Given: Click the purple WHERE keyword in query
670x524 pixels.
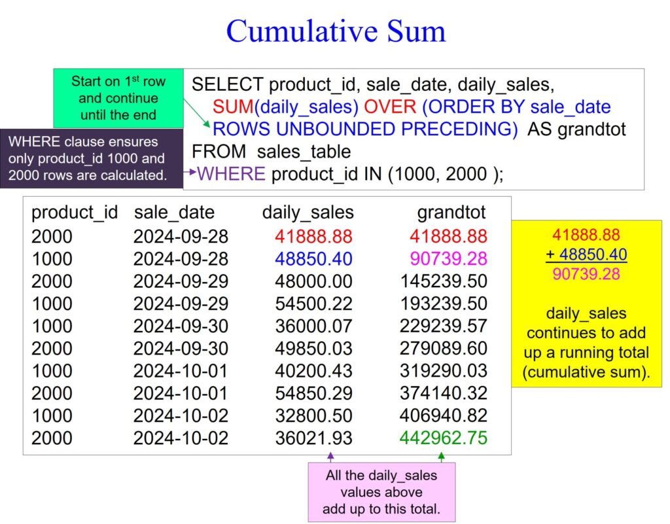Looking at the screenshot, I should [x=231, y=174].
